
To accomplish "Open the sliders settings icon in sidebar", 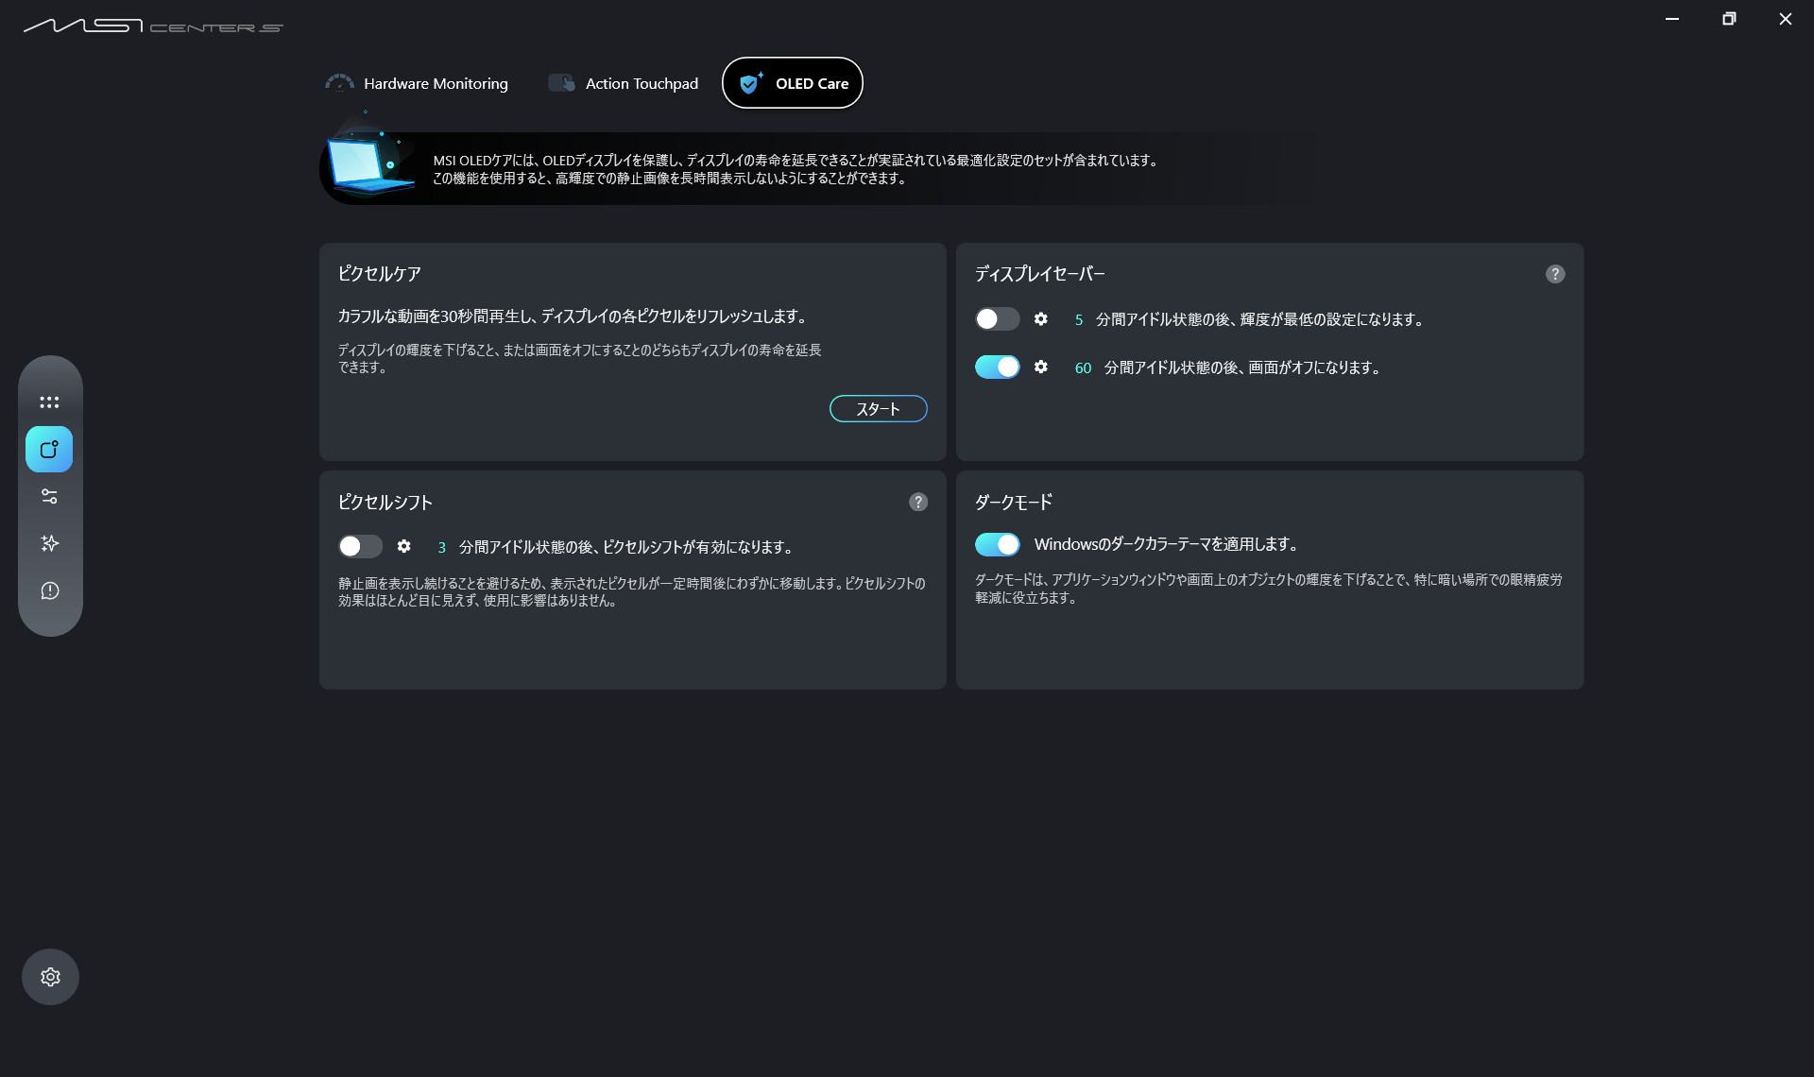I will (x=49, y=497).
